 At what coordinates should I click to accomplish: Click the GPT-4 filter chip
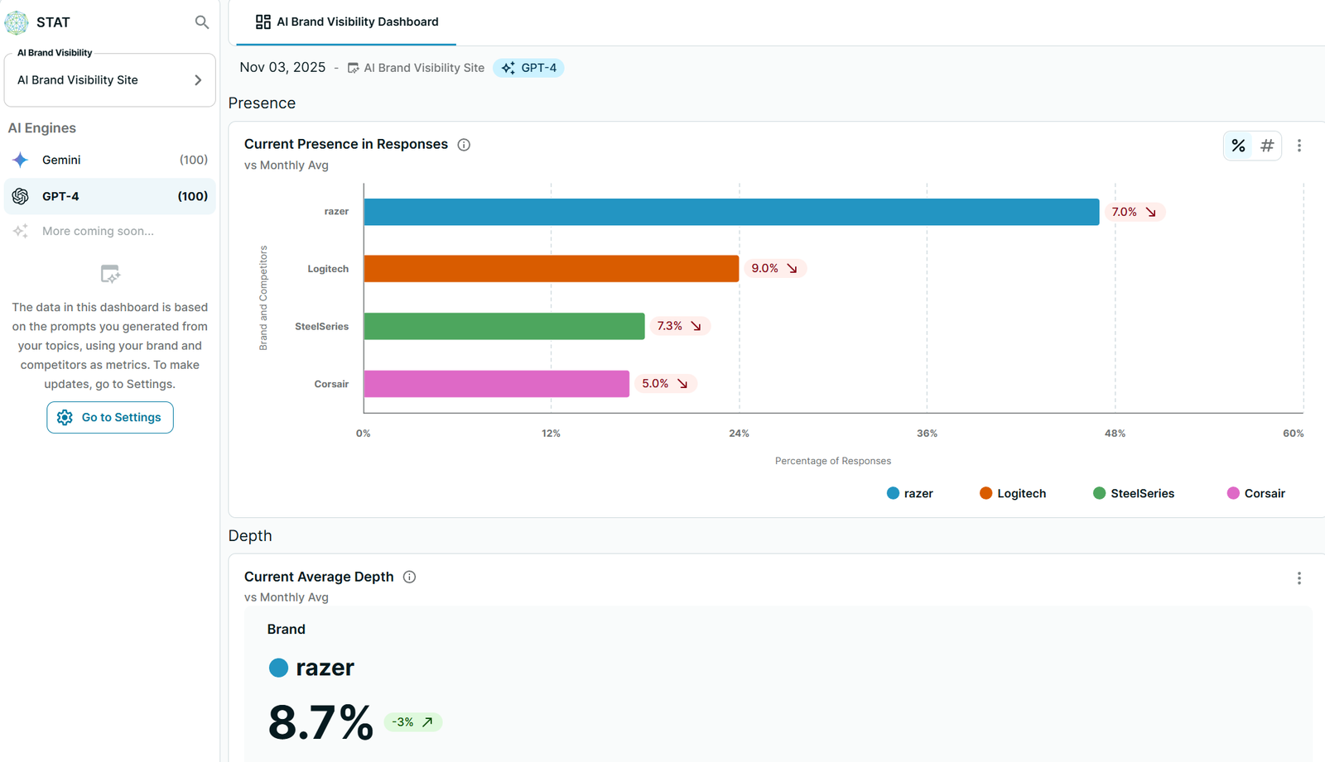(528, 68)
